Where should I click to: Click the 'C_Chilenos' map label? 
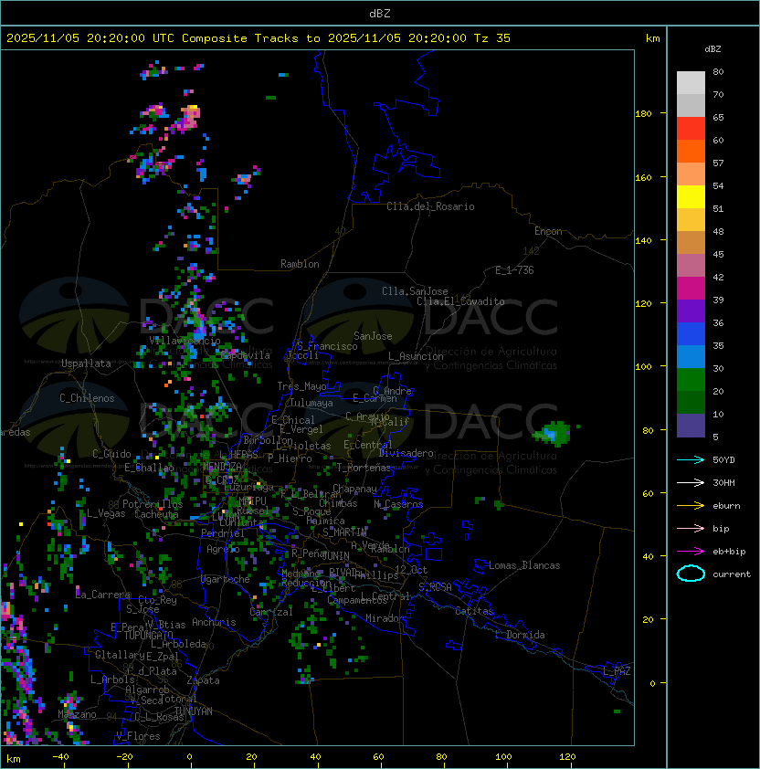pyautogui.click(x=87, y=398)
